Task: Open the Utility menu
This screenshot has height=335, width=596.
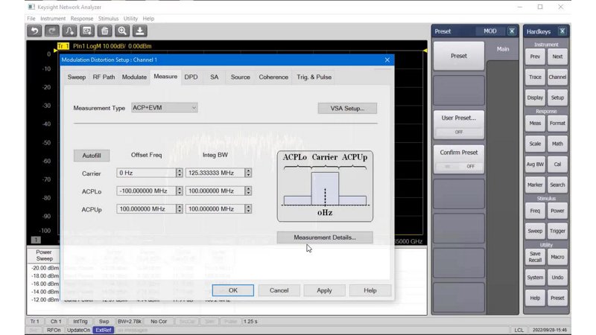Action: pyautogui.click(x=130, y=19)
